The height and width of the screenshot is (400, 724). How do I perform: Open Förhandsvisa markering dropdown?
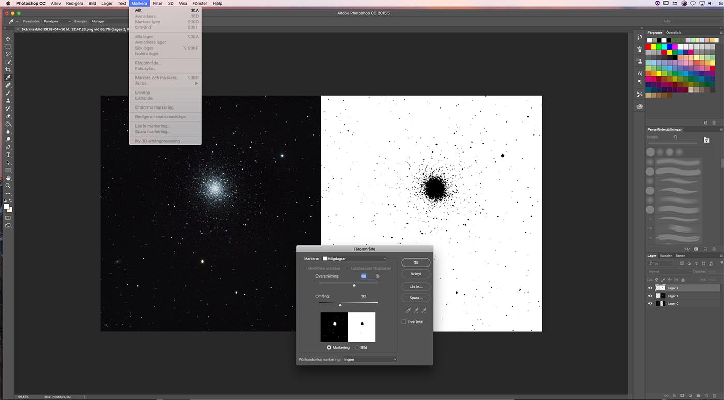pos(370,359)
